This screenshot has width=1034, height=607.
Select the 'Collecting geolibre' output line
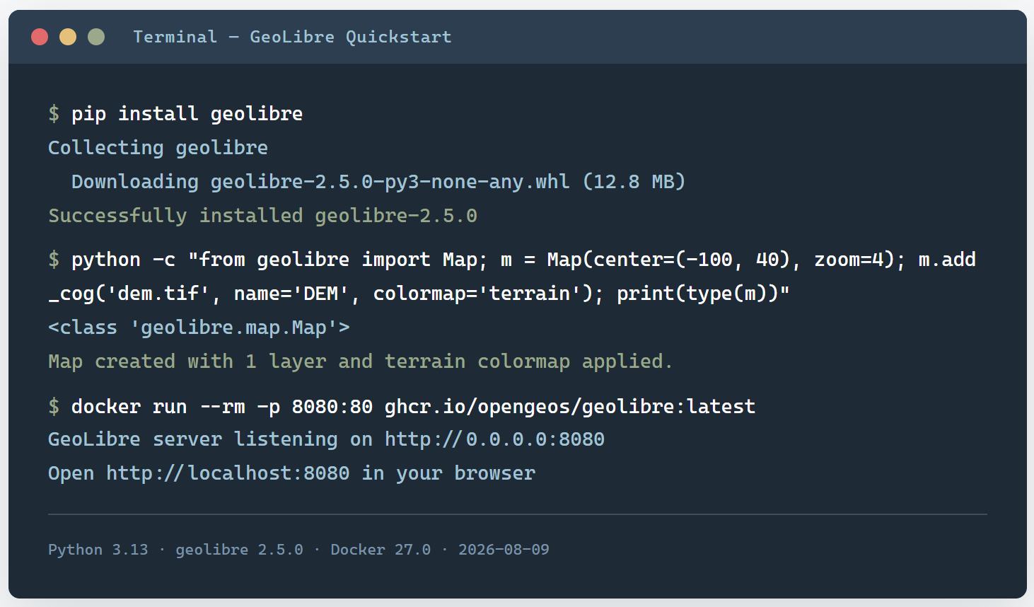(x=158, y=148)
